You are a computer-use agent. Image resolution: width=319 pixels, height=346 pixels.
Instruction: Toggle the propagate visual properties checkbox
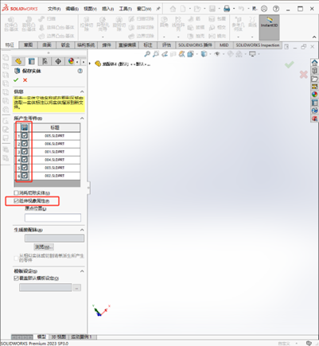click(x=16, y=201)
